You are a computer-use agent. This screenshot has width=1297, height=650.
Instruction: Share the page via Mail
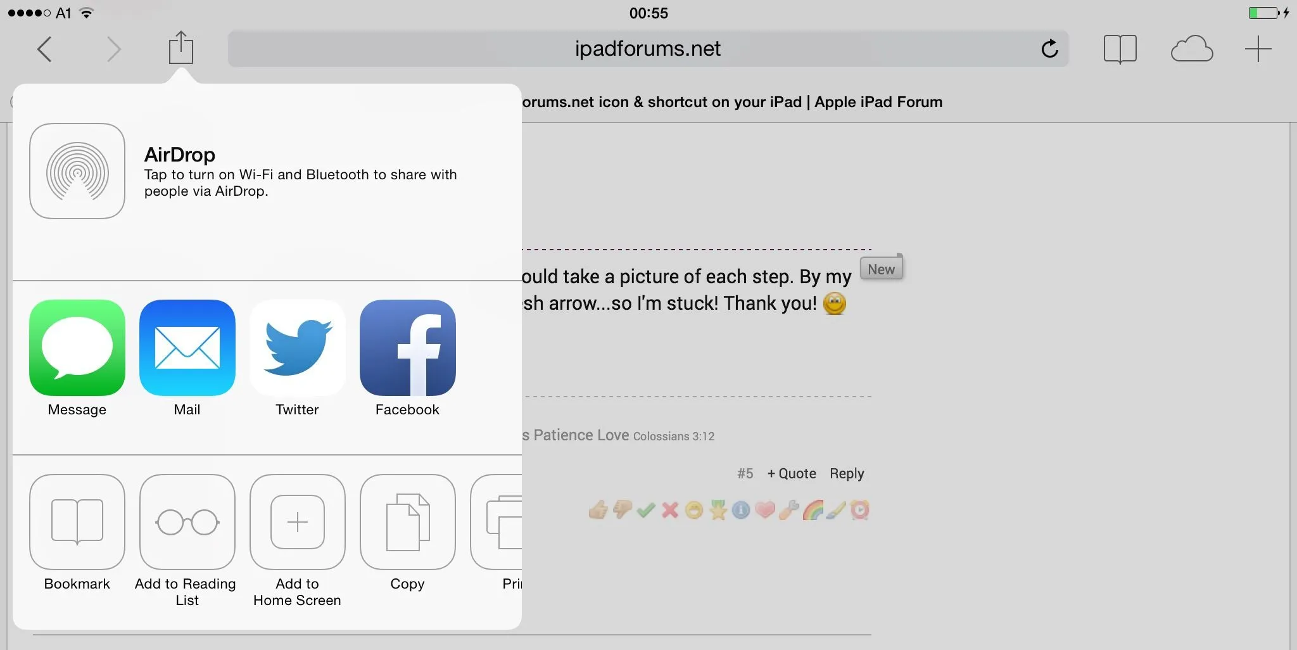[187, 348]
